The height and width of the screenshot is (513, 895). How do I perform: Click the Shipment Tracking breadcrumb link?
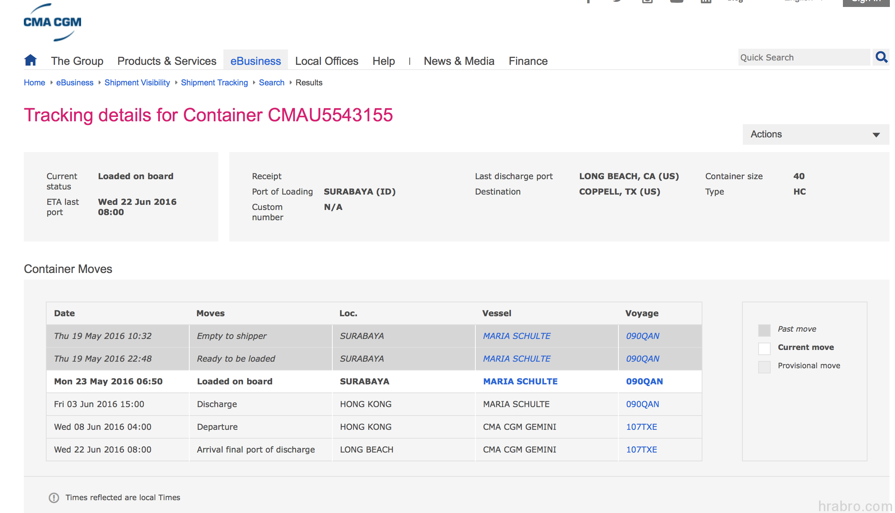[214, 82]
